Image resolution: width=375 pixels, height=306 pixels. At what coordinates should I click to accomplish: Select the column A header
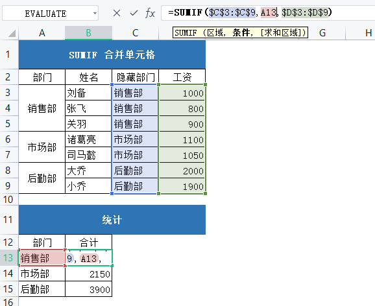click(x=42, y=33)
